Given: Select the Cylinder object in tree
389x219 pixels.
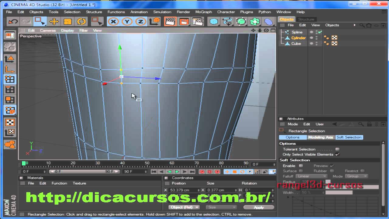Looking at the screenshot, I should [x=298, y=38].
